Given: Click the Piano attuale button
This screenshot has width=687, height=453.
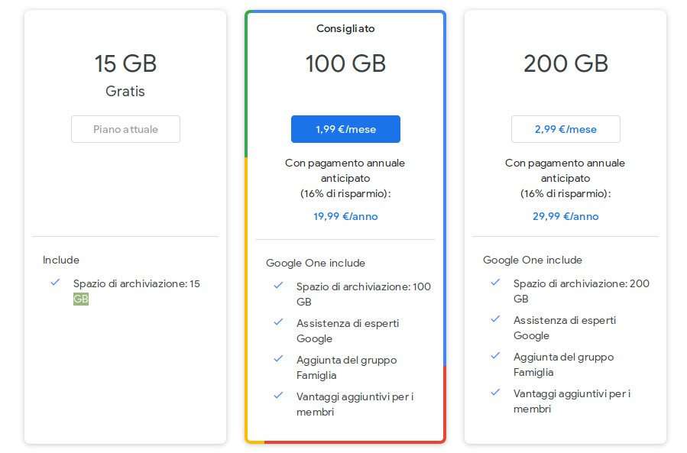Looking at the screenshot, I should [x=125, y=129].
